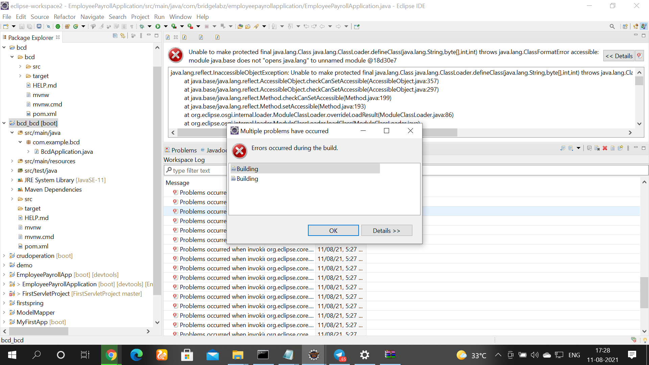
Task: Open Google Chrome from the taskbar
Action: tap(111, 355)
